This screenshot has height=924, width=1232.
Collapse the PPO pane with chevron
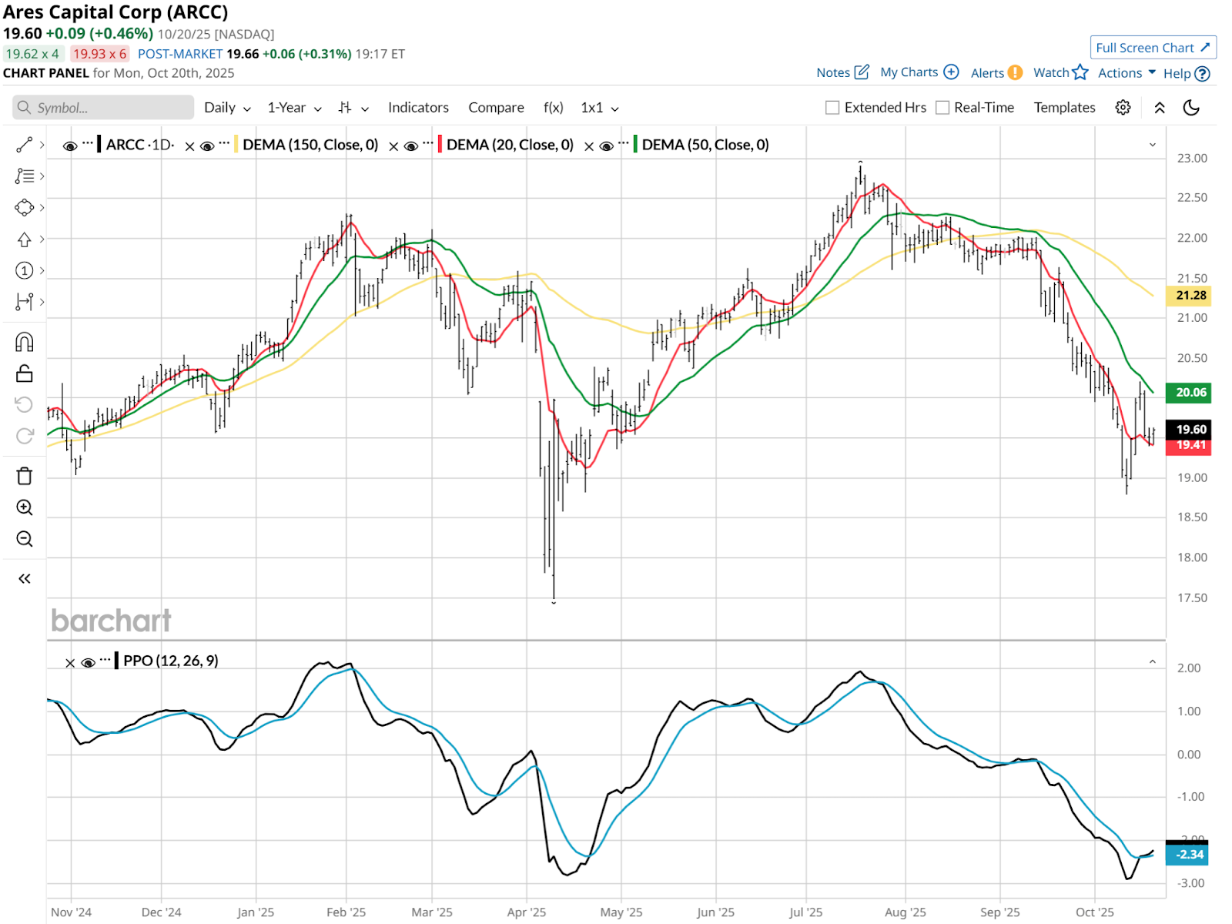1153,661
